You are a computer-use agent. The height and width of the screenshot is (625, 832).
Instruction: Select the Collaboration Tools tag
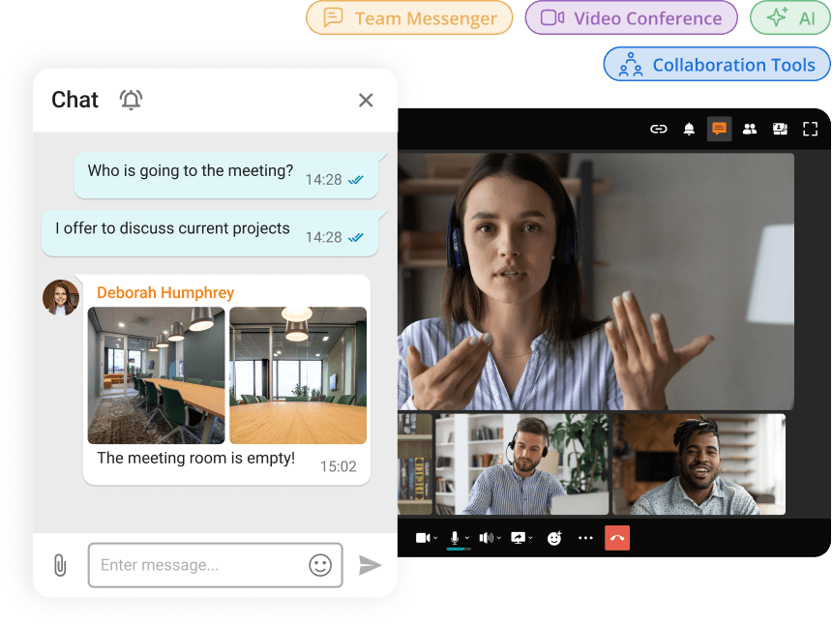point(717,64)
